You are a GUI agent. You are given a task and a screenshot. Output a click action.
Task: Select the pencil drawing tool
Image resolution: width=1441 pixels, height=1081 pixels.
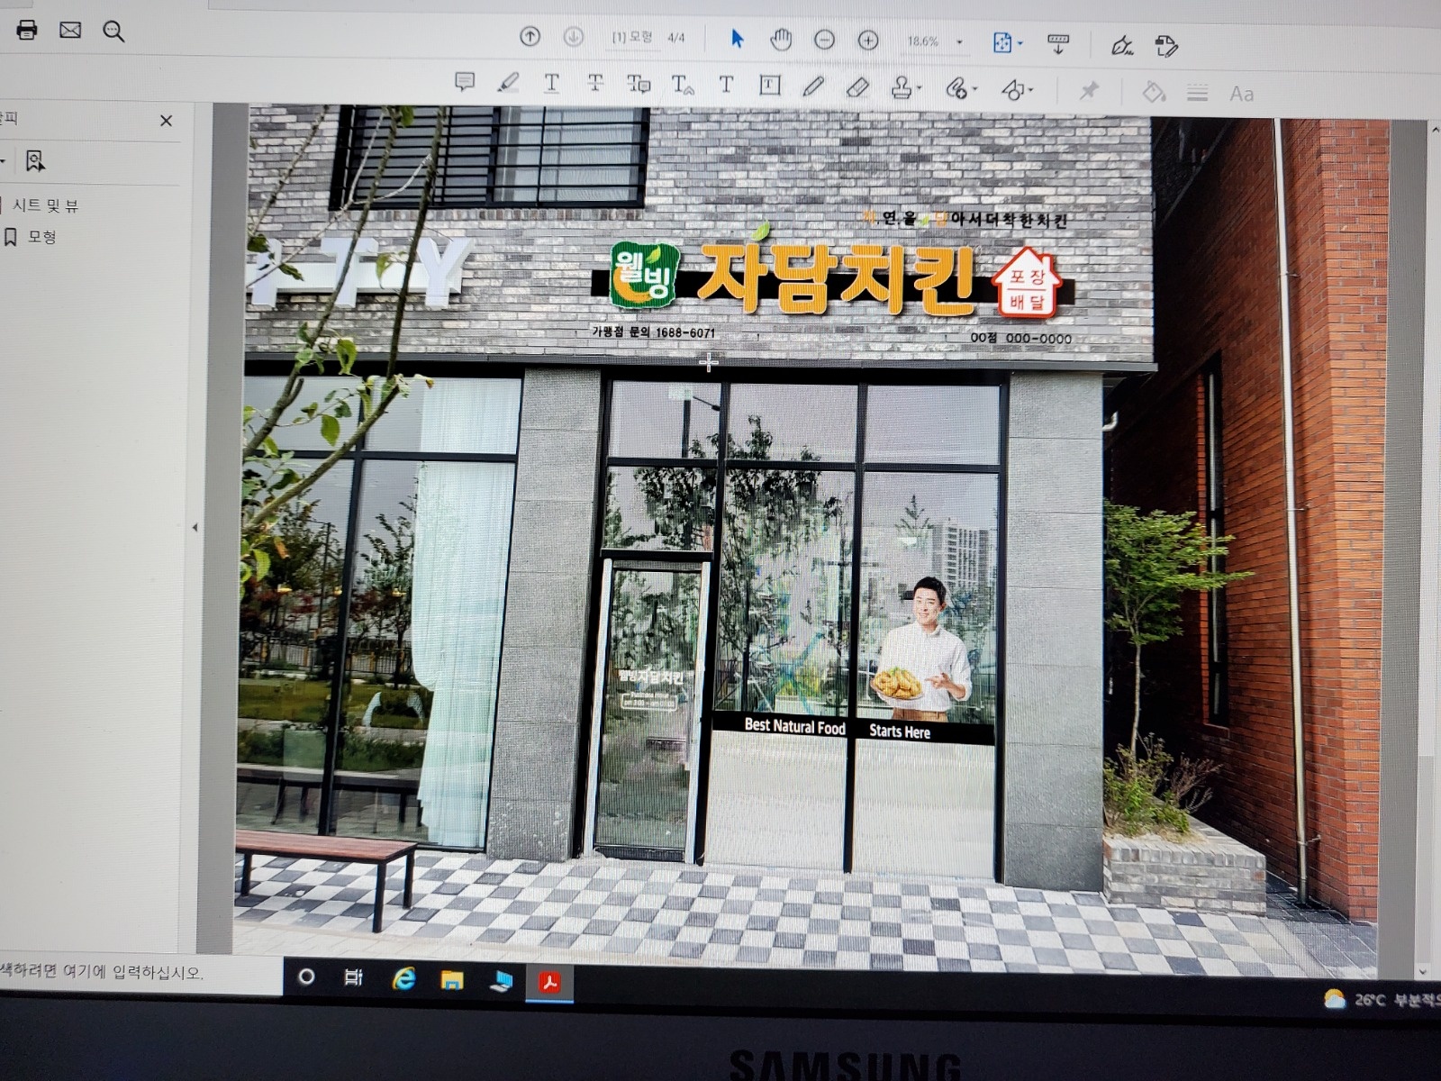pyautogui.click(x=813, y=86)
